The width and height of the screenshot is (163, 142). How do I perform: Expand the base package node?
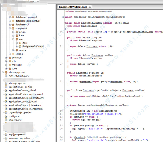(13, 35)
